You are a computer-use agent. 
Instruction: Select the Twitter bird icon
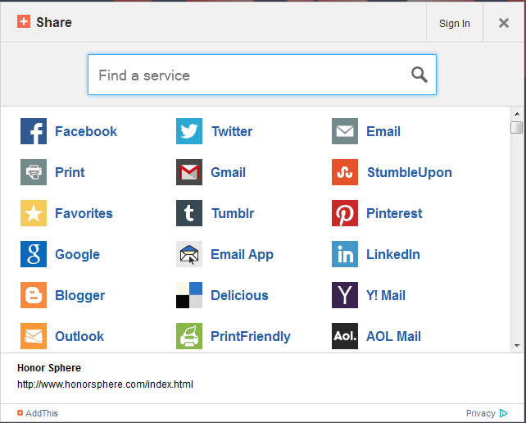[189, 131]
